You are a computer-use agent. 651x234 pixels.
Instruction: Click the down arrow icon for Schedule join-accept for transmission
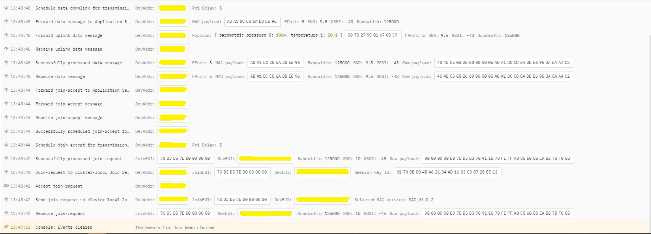point(6,145)
